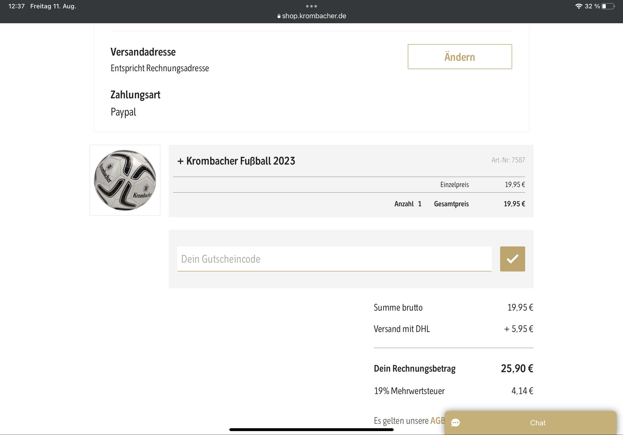Open the Chat widget label
The width and height of the screenshot is (623, 435).
(537, 423)
